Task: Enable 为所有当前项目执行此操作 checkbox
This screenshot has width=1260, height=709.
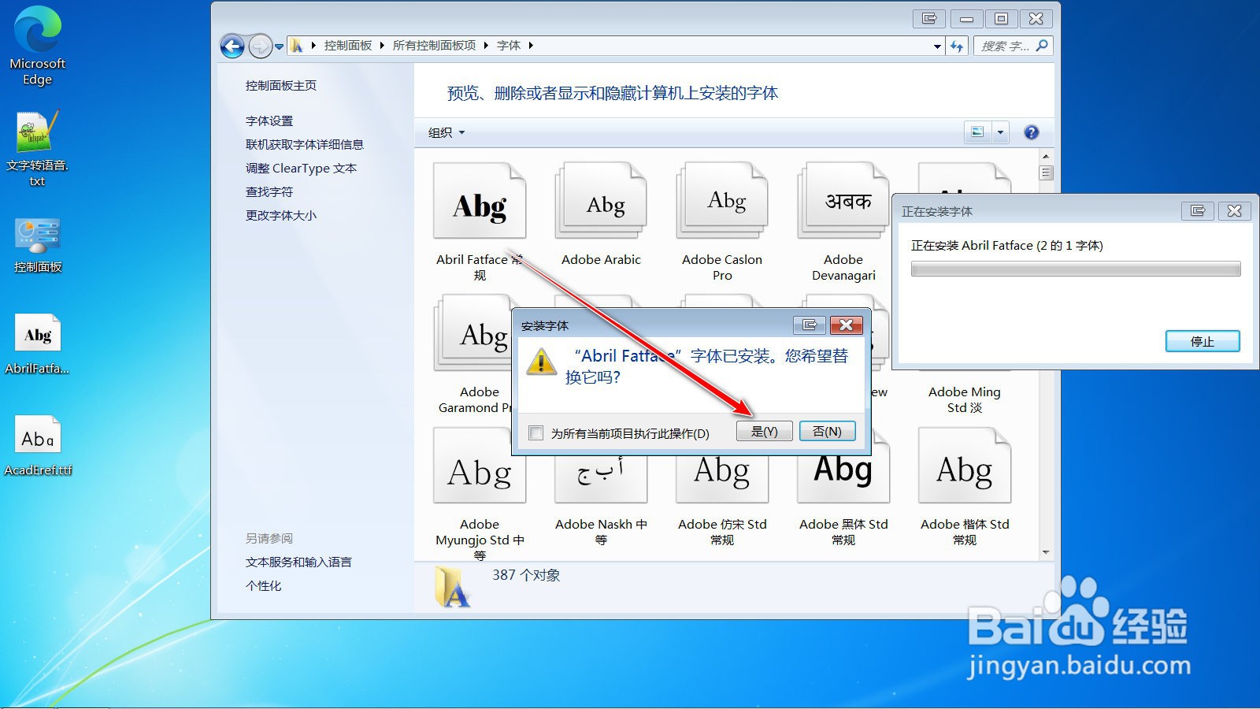Action: tap(535, 433)
